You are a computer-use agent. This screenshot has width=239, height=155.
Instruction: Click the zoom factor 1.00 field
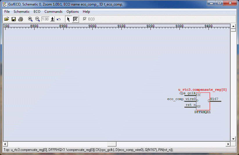coord(45,19)
